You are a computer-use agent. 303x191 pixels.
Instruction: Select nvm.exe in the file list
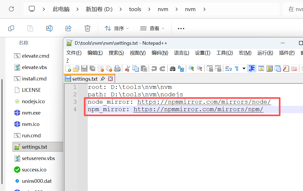[x=31, y=113]
